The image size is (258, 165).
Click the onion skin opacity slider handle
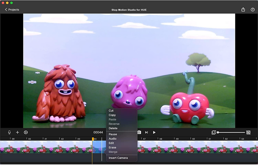[x=218, y=132]
